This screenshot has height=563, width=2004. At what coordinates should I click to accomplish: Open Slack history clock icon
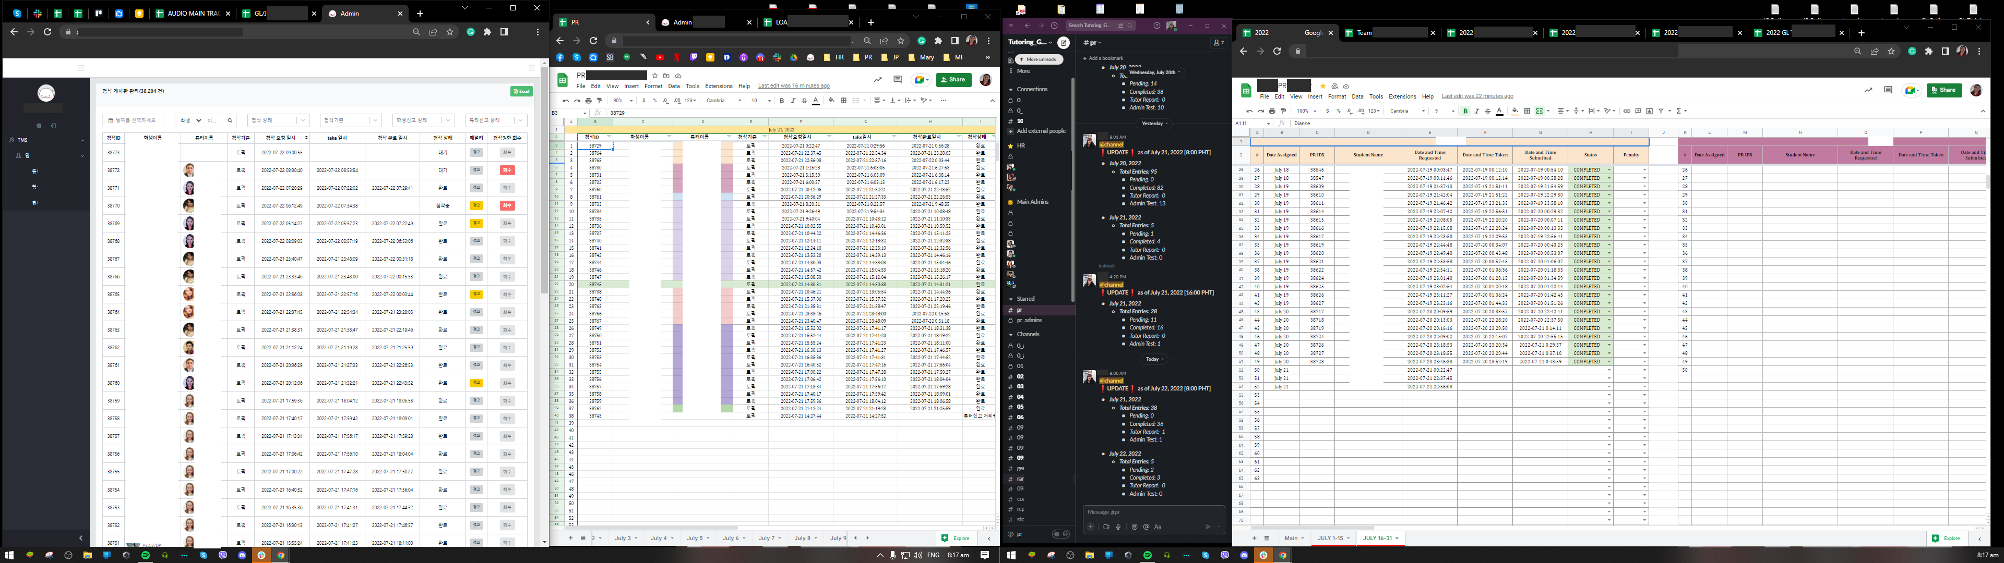click(x=1054, y=26)
